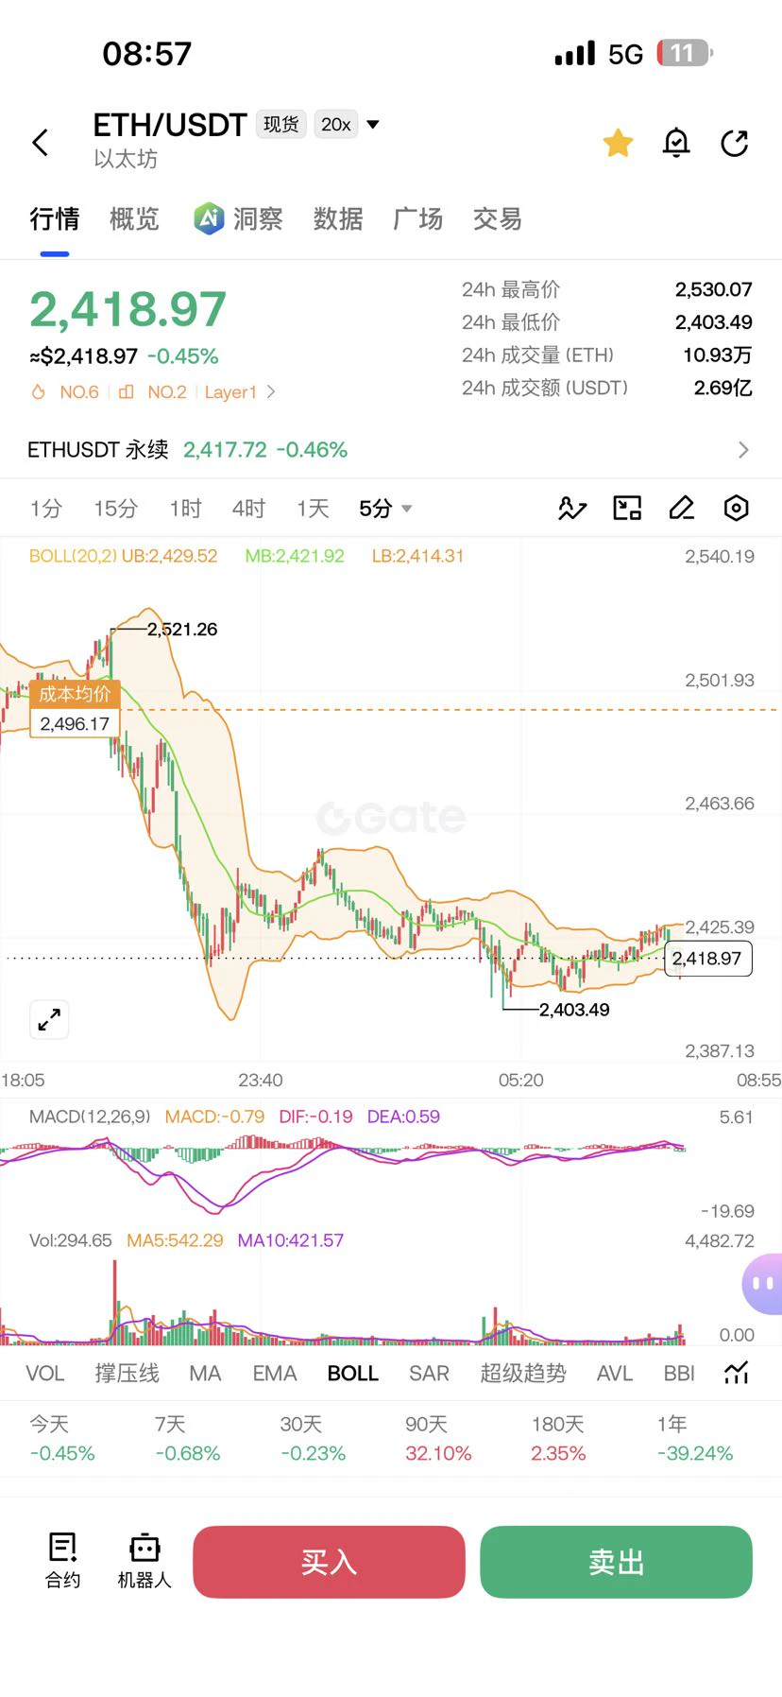
Task: Select the SAR indicator
Action: pos(429,1373)
